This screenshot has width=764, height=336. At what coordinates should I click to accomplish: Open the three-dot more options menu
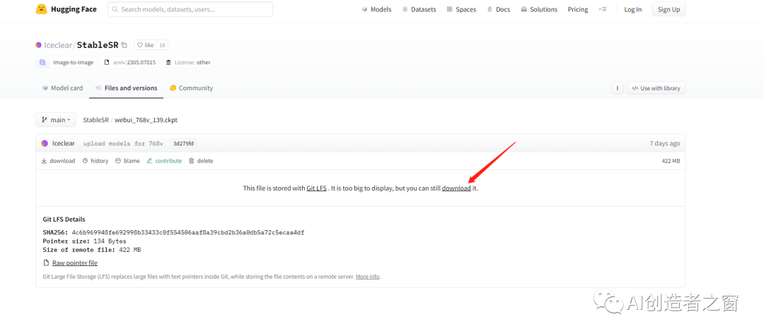(618, 88)
